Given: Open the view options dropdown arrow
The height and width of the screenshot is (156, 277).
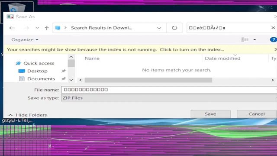Looking at the screenshot, I should click(254, 39).
